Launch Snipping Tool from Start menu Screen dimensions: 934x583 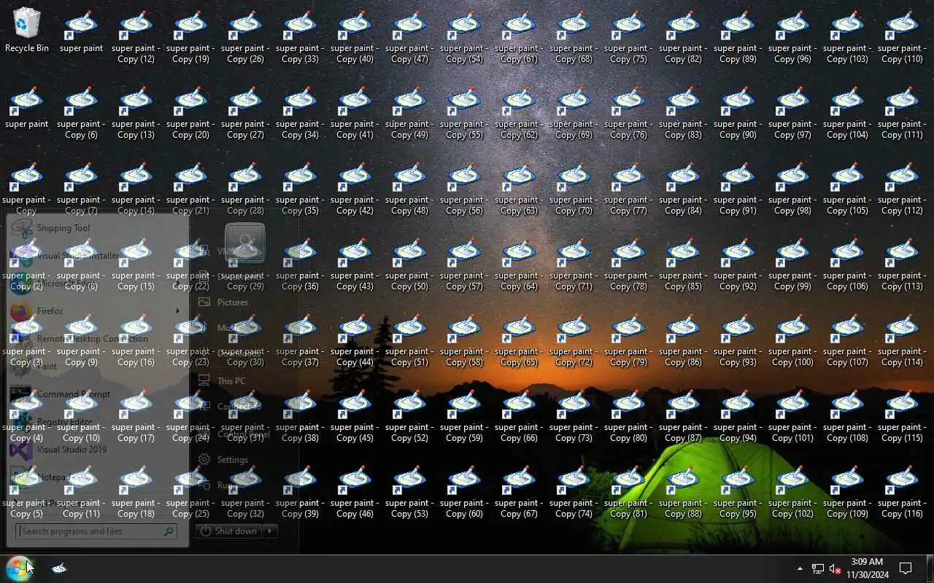click(x=97, y=228)
